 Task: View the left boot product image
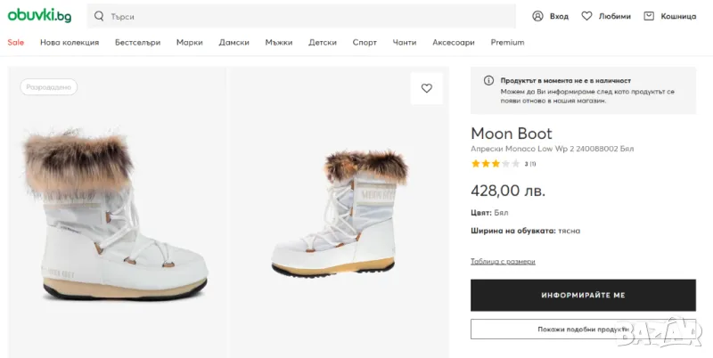tap(116, 214)
